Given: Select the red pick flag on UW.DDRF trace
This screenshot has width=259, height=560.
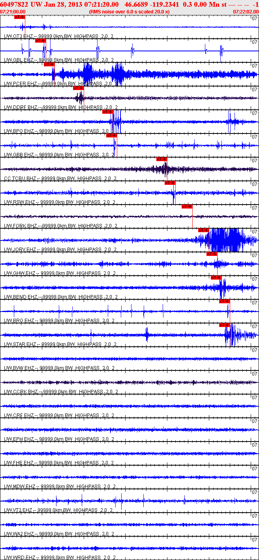Looking at the screenshot, I should tap(79, 88).
